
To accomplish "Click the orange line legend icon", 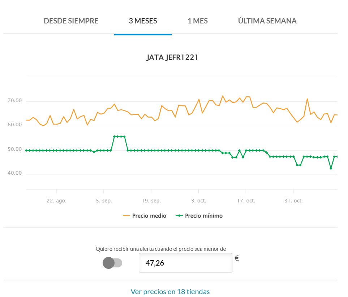I will point(126,216).
